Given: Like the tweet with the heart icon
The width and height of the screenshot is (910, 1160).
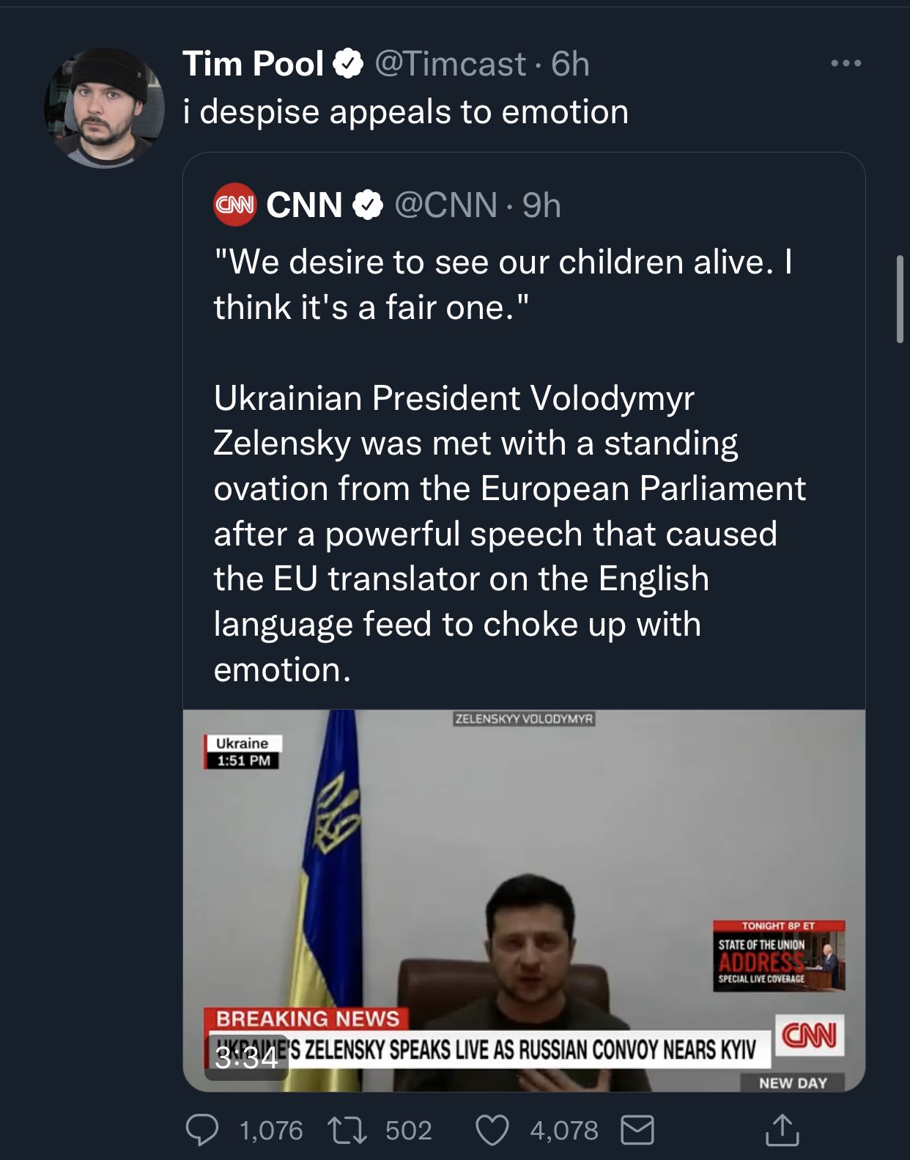Looking at the screenshot, I should pos(492,1130).
